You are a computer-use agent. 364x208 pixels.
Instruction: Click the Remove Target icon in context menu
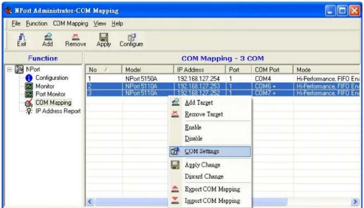175,114
